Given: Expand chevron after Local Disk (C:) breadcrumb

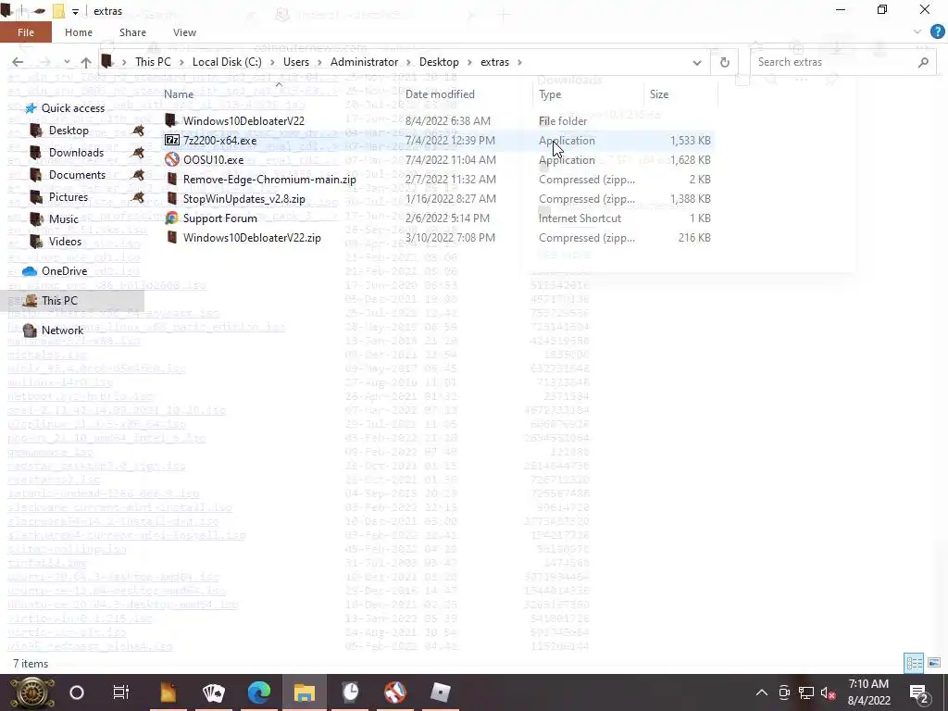Looking at the screenshot, I should (x=272, y=62).
